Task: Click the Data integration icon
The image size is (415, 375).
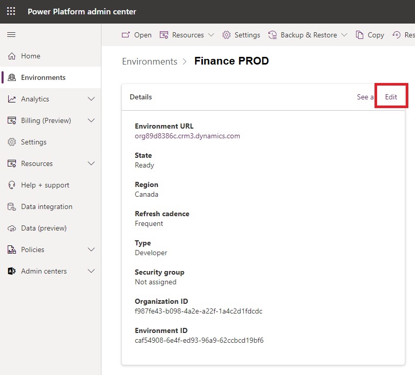Action: tap(12, 207)
